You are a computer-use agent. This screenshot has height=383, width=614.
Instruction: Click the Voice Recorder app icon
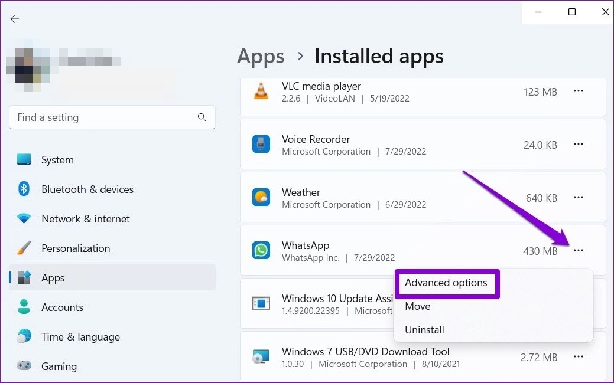coord(261,144)
